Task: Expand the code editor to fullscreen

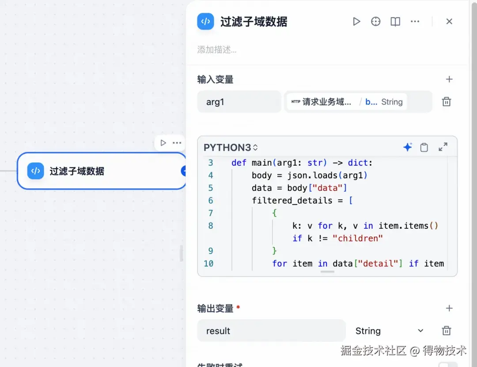Action: click(443, 147)
